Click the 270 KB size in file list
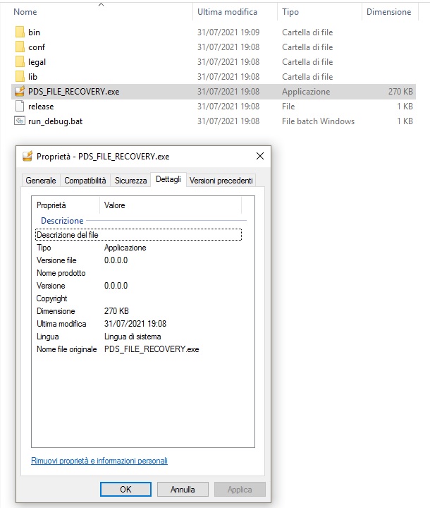Image resolution: width=430 pixels, height=508 pixels. (x=400, y=92)
